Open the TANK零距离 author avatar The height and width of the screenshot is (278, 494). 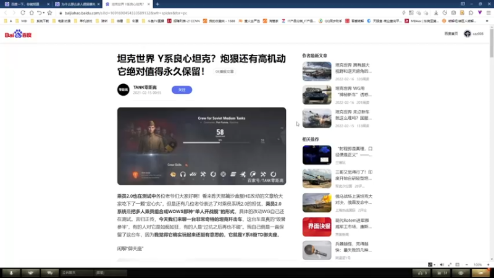(123, 90)
